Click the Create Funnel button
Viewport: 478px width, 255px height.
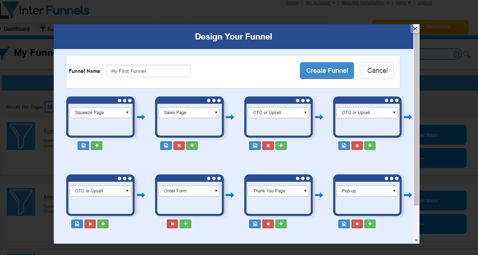327,71
